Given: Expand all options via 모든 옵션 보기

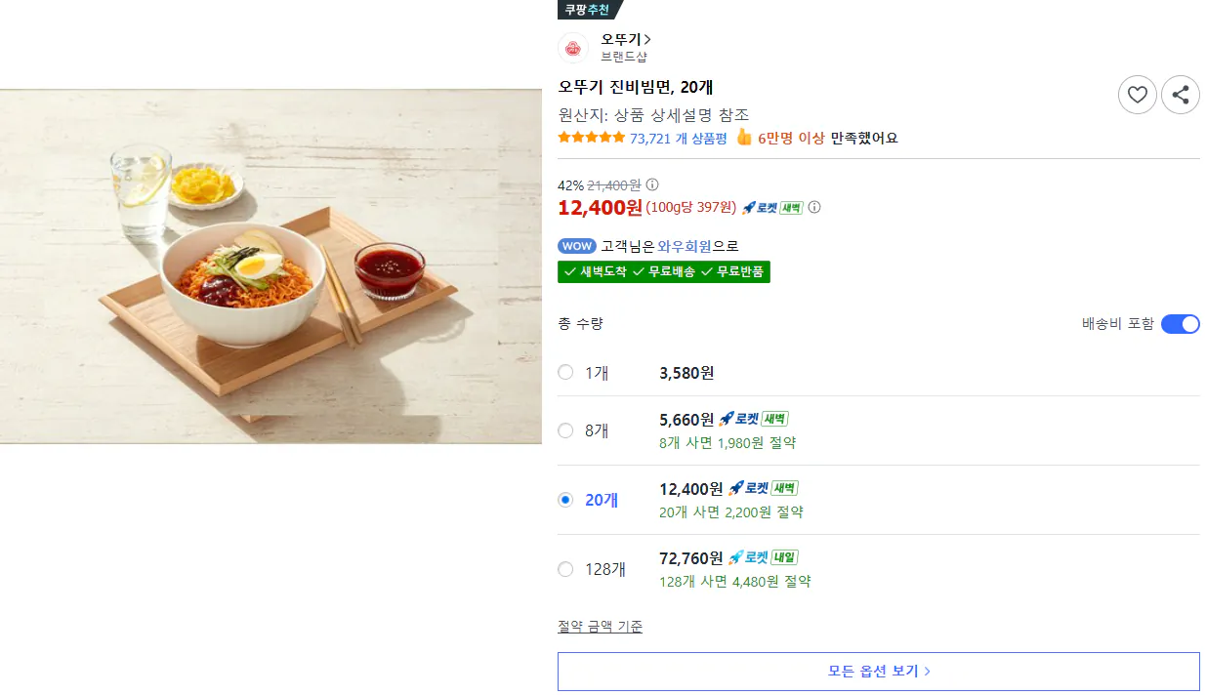Looking at the screenshot, I should pyautogui.click(x=878, y=671).
